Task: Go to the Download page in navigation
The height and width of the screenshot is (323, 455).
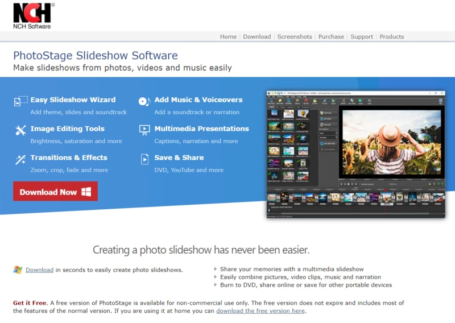Action: (x=257, y=36)
